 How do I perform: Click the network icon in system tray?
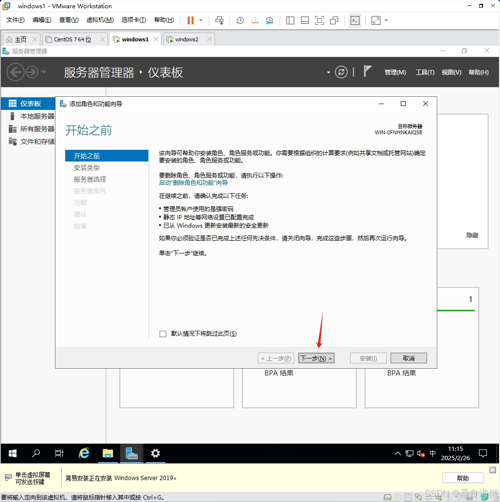(x=410, y=453)
